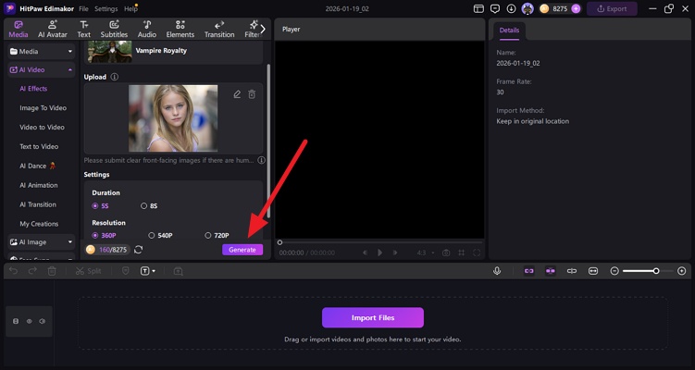Open the Elements panel

[x=180, y=29]
